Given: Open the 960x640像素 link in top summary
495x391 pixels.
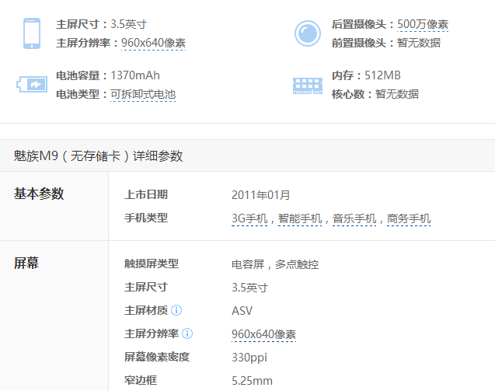Looking at the screenshot, I should click(153, 43).
